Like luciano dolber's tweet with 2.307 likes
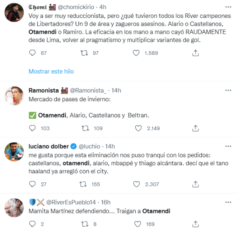 pos(137,184)
